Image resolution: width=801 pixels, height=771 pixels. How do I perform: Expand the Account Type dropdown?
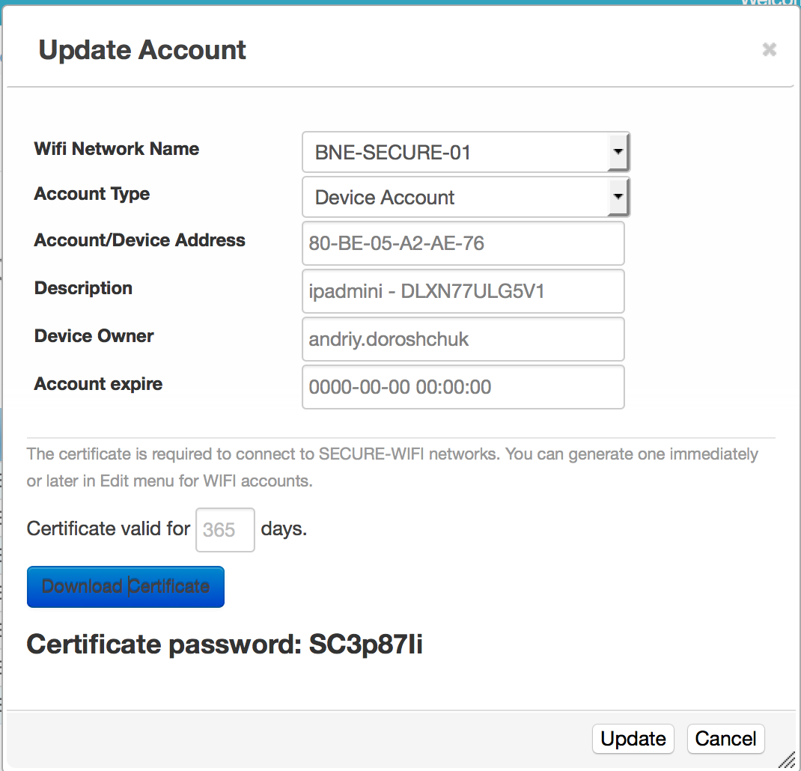(466, 198)
